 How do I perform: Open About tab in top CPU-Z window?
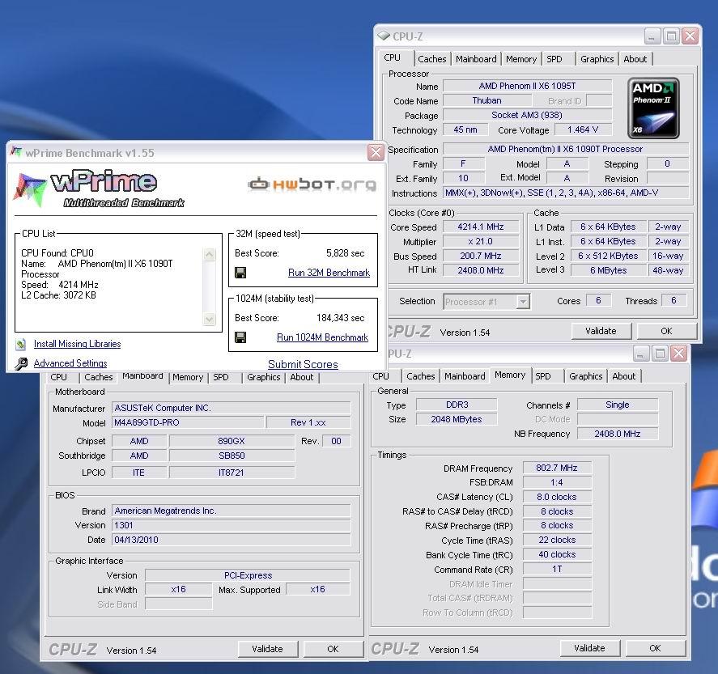point(635,59)
